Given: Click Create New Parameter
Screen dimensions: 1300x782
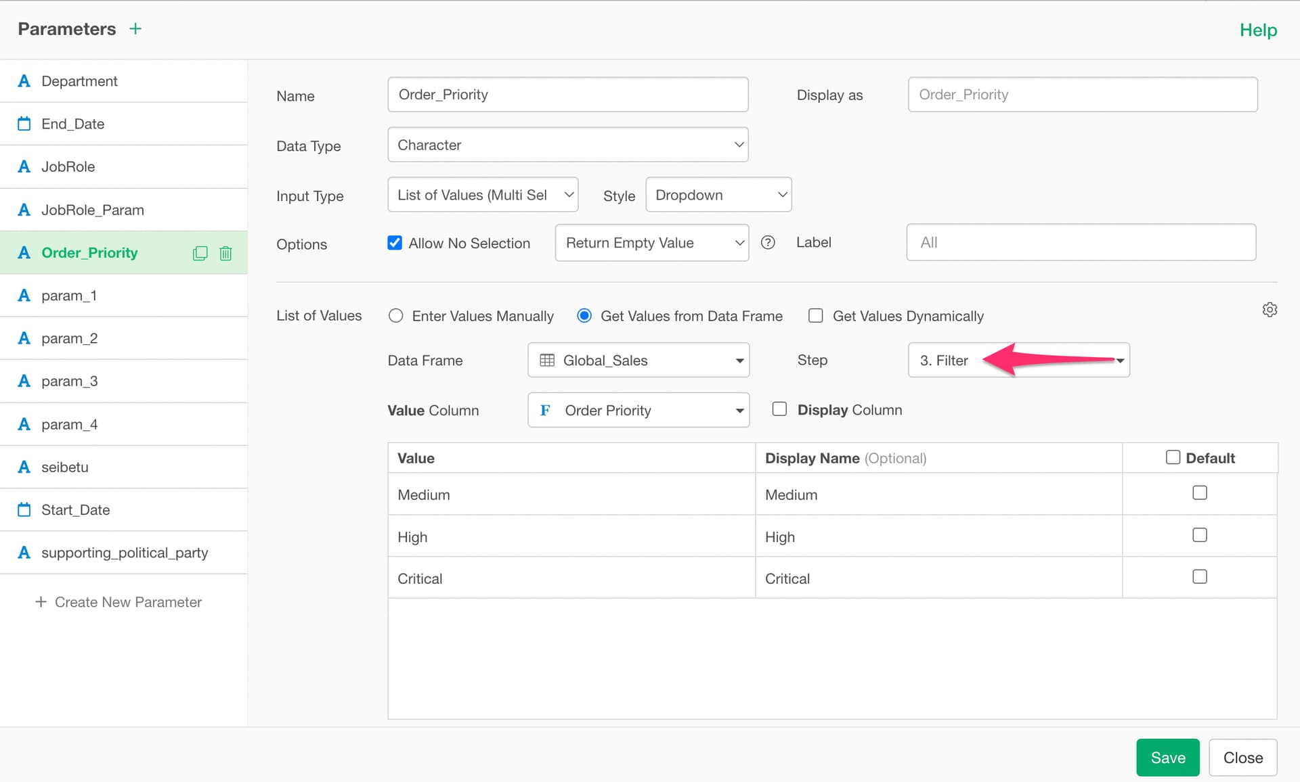Looking at the screenshot, I should click(118, 602).
